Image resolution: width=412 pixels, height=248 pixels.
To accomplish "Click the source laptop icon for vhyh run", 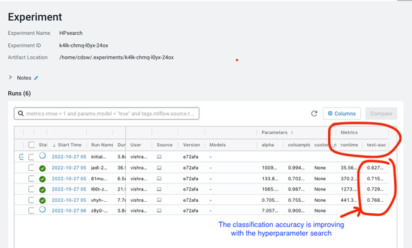I will point(159,200).
